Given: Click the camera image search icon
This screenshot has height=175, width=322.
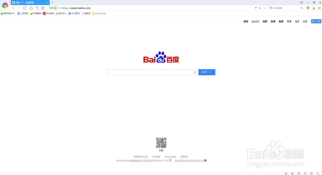Looking at the screenshot, I should point(195,72).
